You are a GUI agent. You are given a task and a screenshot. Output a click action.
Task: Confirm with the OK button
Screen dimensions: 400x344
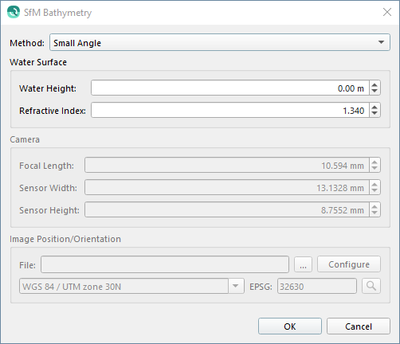(x=290, y=326)
